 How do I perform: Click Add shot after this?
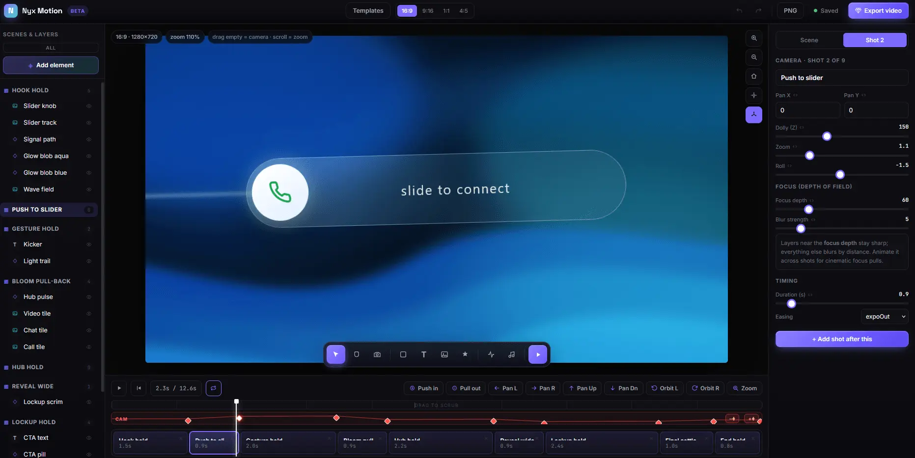click(842, 339)
